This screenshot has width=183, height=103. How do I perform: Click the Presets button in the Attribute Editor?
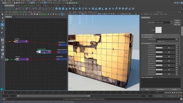coord(177,22)
